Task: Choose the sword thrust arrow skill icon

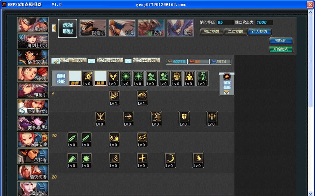Action: click(128, 118)
